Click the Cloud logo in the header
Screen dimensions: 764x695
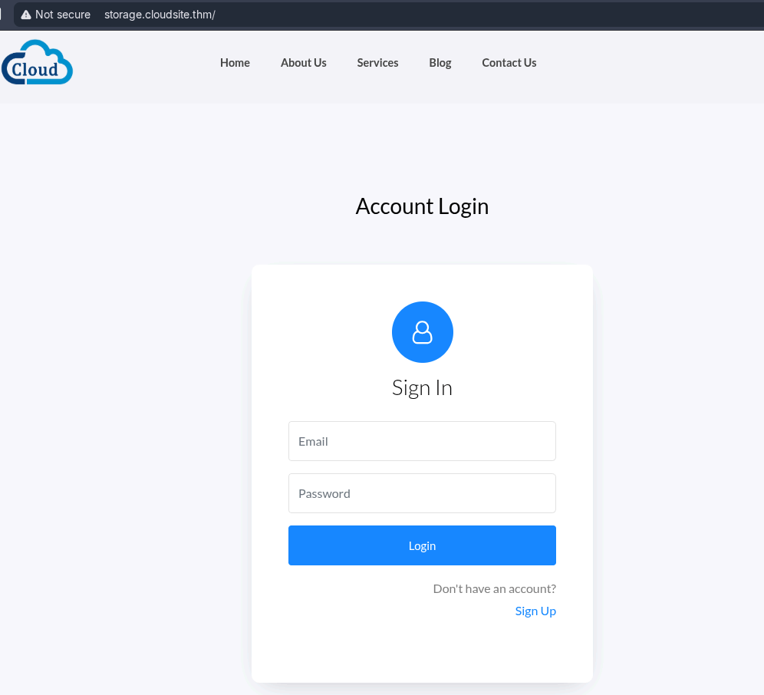click(x=37, y=63)
